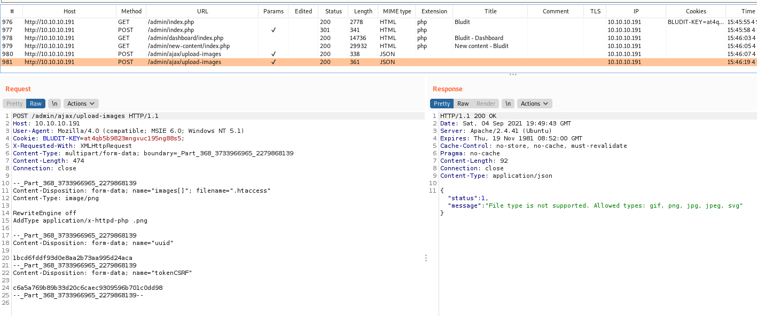This screenshot has height=316, width=757.
Task: Click the 29932 length cell
Action: click(x=358, y=46)
